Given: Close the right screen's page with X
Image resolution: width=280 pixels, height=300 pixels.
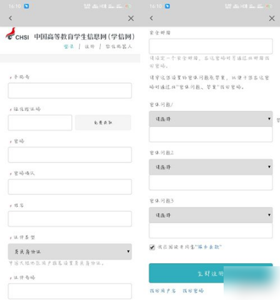Looking at the screenshot, I should [x=272, y=18].
